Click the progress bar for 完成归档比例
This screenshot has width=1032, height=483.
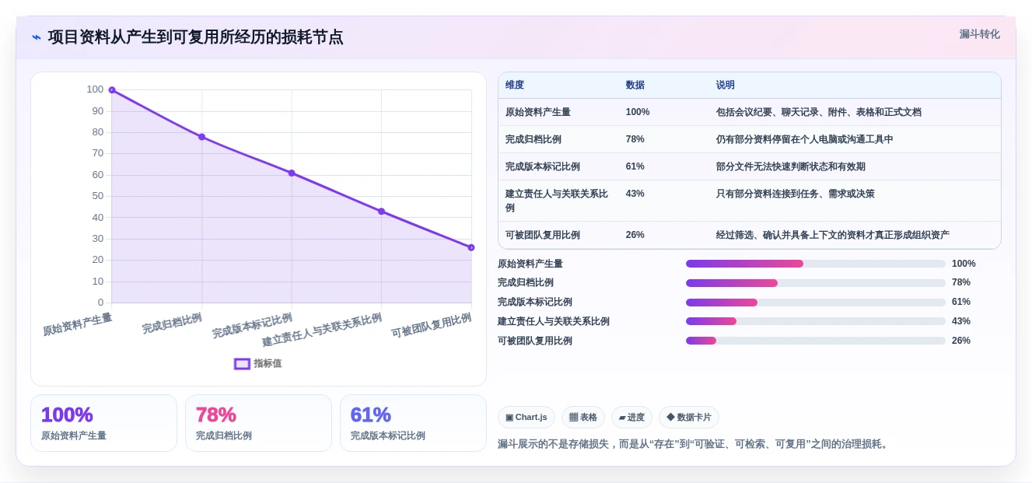click(x=816, y=283)
